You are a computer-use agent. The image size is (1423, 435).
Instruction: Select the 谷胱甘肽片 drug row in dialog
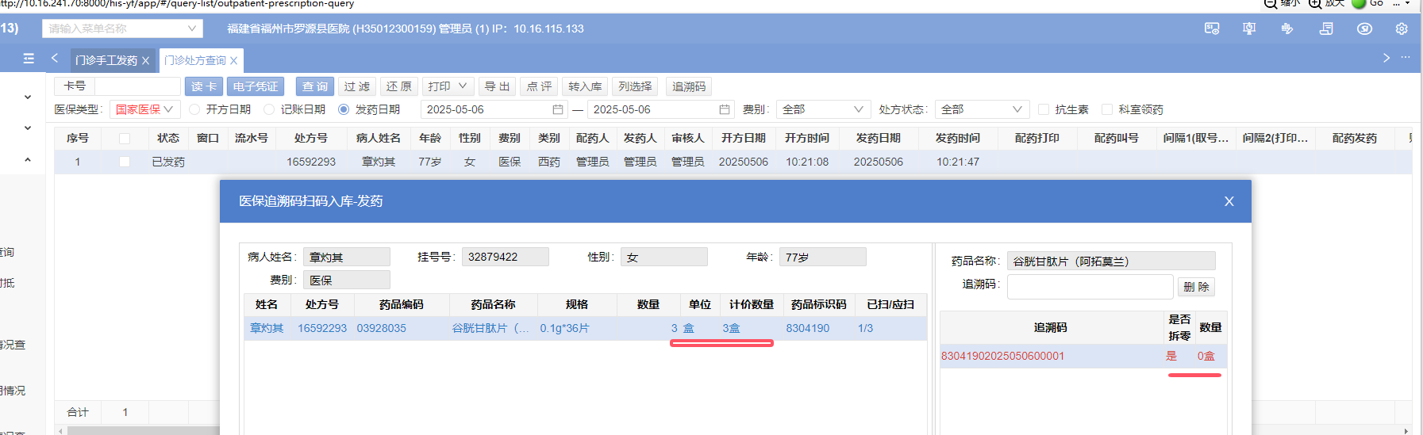(x=585, y=328)
